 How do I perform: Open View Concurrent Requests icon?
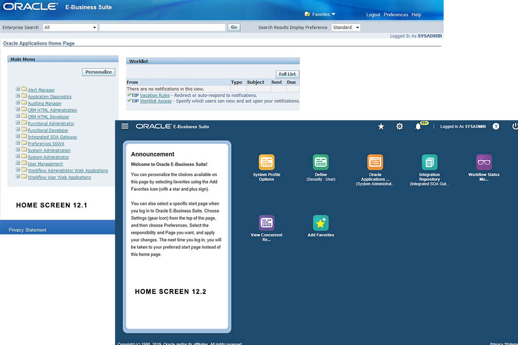[x=266, y=223]
